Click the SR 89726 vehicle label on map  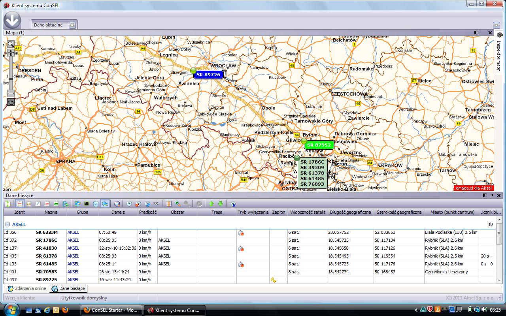[x=208, y=75]
